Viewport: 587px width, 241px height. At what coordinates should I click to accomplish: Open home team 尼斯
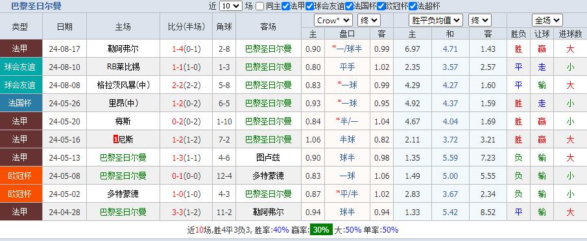pos(125,139)
